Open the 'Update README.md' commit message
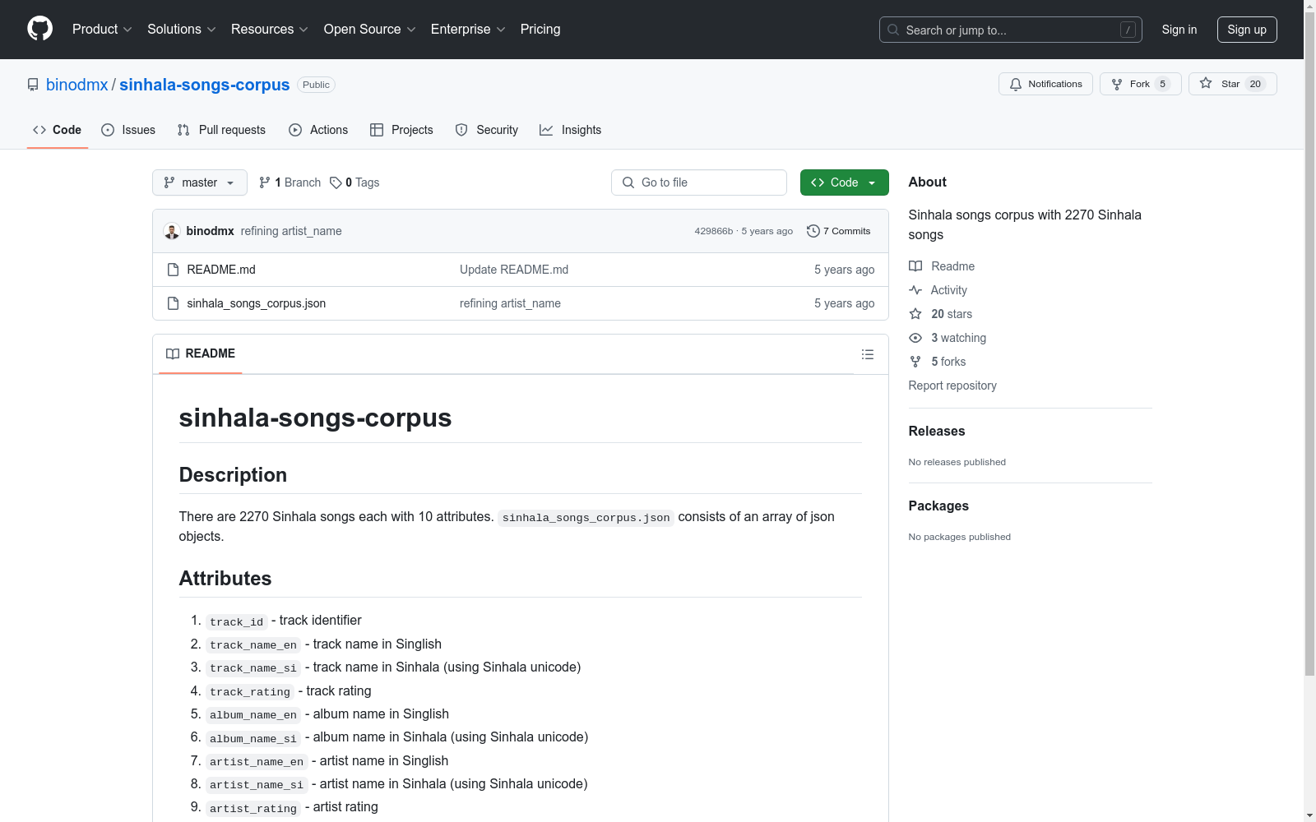The width and height of the screenshot is (1316, 822). point(514,270)
